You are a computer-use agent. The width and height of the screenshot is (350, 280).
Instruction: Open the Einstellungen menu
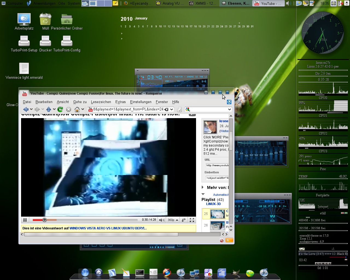coord(141,102)
